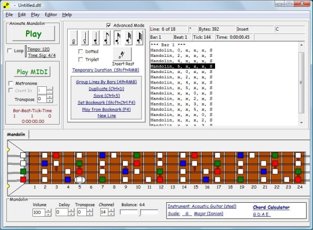Click the blue note marker at fret 7

click(103, 155)
